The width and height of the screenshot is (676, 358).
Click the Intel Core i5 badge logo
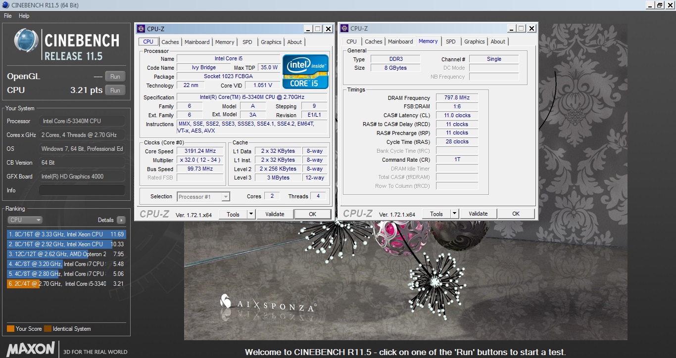pos(305,72)
